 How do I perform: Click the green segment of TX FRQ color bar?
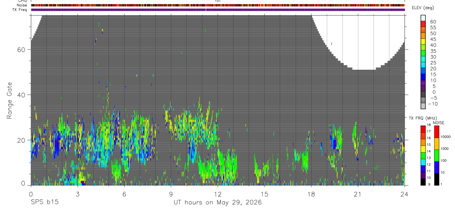click(x=423, y=156)
